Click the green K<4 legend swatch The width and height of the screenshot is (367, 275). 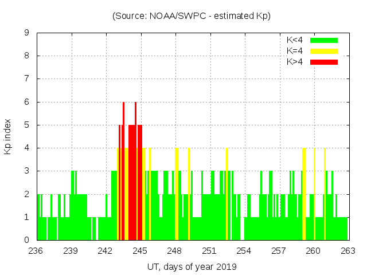[x=324, y=40]
